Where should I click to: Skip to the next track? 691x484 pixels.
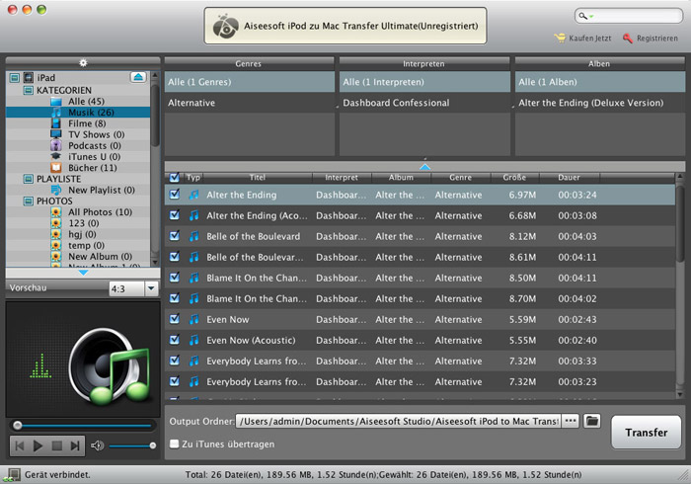coord(75,445)
